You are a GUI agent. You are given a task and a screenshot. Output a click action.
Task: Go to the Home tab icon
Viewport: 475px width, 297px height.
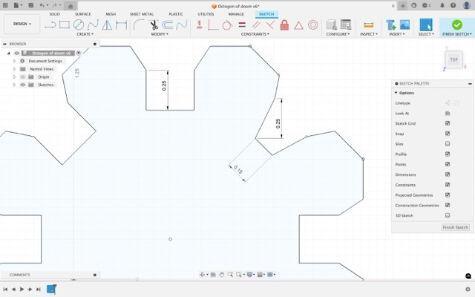click(71, 6)
